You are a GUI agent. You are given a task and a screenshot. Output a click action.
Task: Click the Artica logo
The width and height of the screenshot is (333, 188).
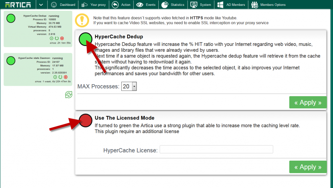point(18,5)
